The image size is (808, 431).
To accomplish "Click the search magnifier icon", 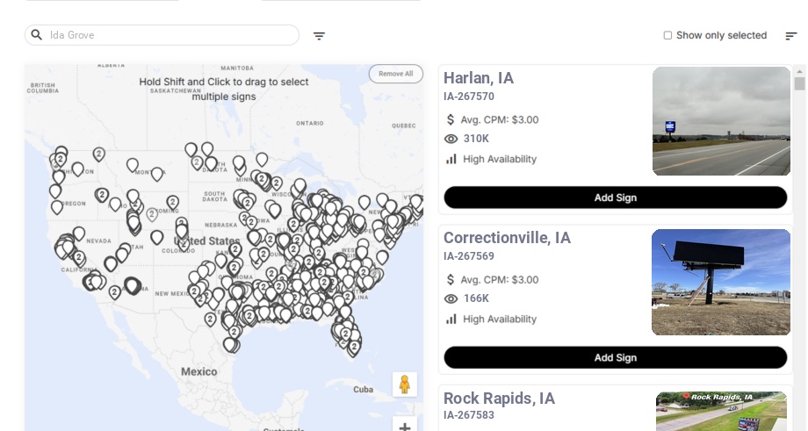I will [x=37, y=35].
